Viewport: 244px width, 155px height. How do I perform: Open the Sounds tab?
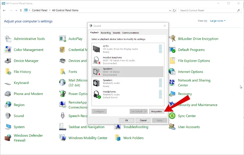point(117,33)
